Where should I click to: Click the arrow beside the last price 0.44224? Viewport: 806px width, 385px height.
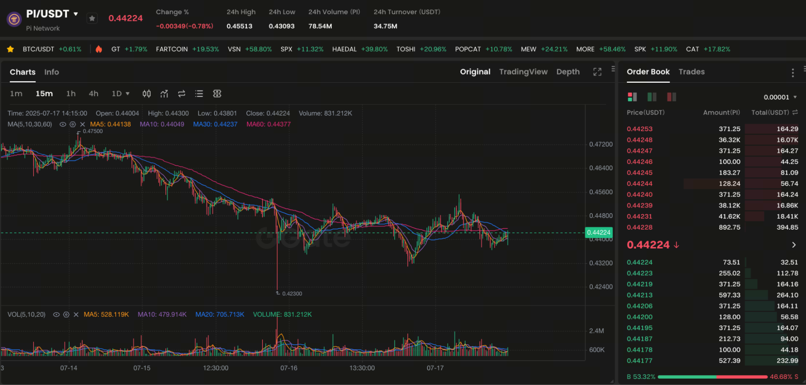coord(794,245)
